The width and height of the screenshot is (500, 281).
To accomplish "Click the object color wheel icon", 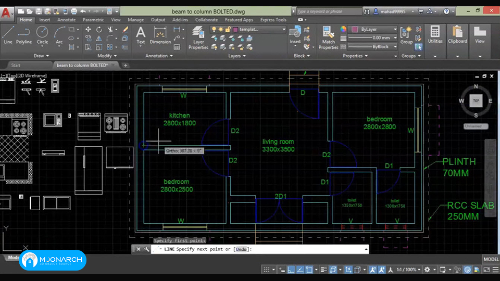I will point(343,29).
